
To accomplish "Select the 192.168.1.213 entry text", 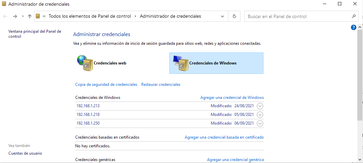I will tap(88, 106).
